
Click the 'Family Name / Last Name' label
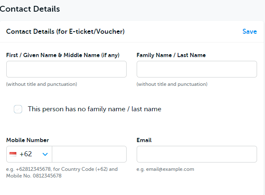[x=171, y=55]
